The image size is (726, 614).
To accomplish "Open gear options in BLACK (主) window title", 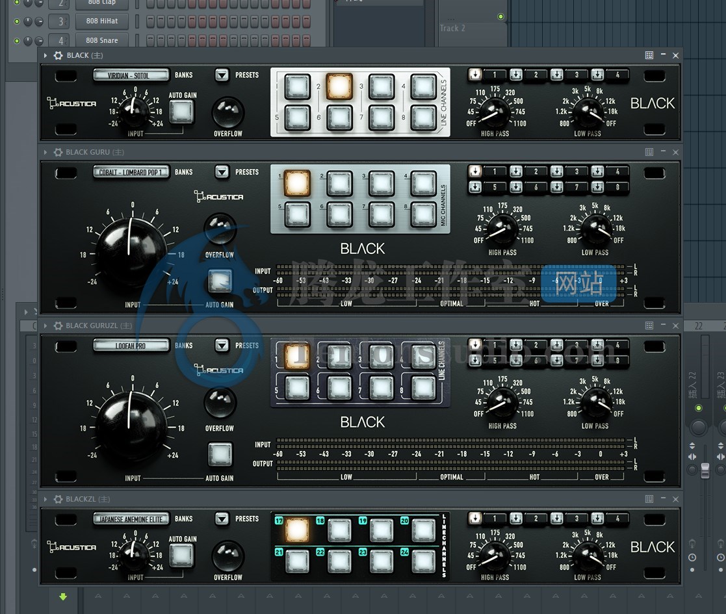I will coord(58,55).
